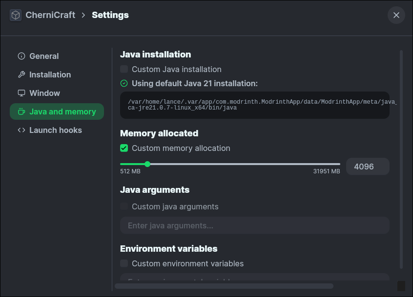Viewport: 413px width, 297px height.
Task: Click the coffee cup Java icon
Action: point(21,111)
